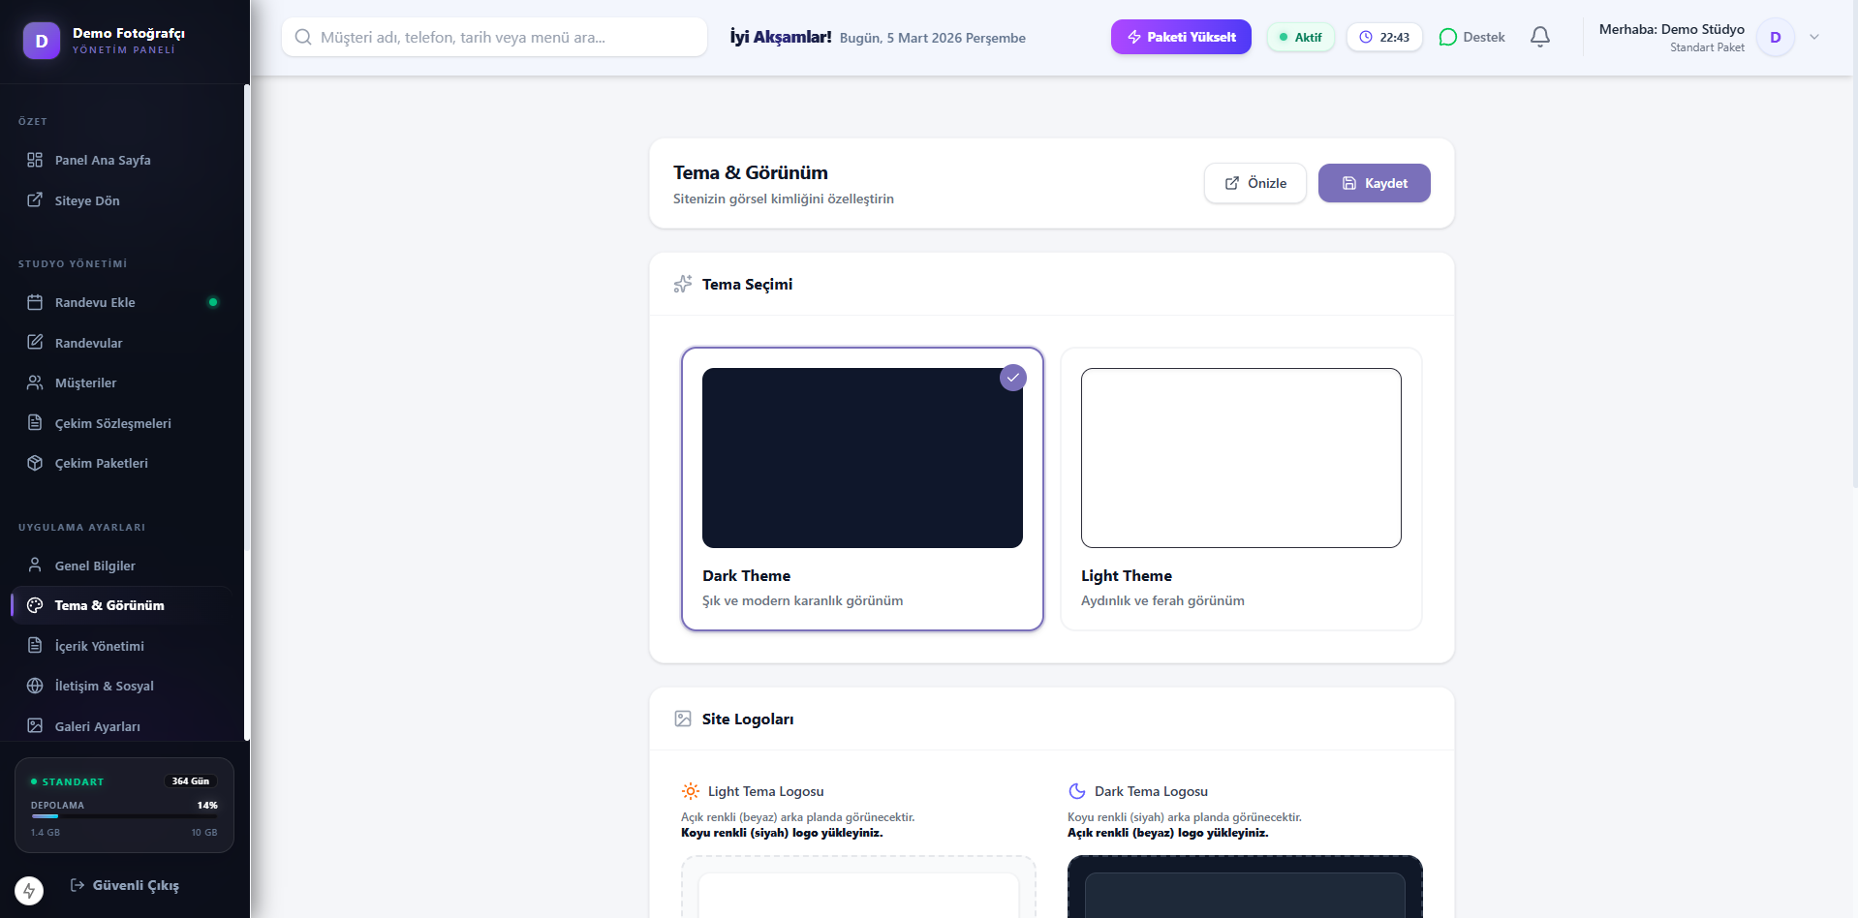Select the Dark Theme option card
The height and width of the screenshot is (918, 1858).
coord(861,489)
